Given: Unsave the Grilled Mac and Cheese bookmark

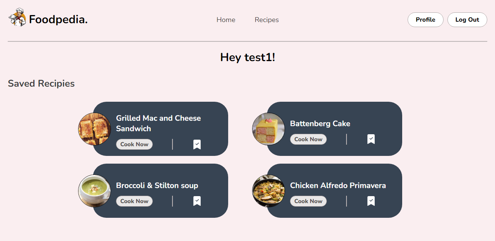Looking at the screenshot, I should [197, 144].
